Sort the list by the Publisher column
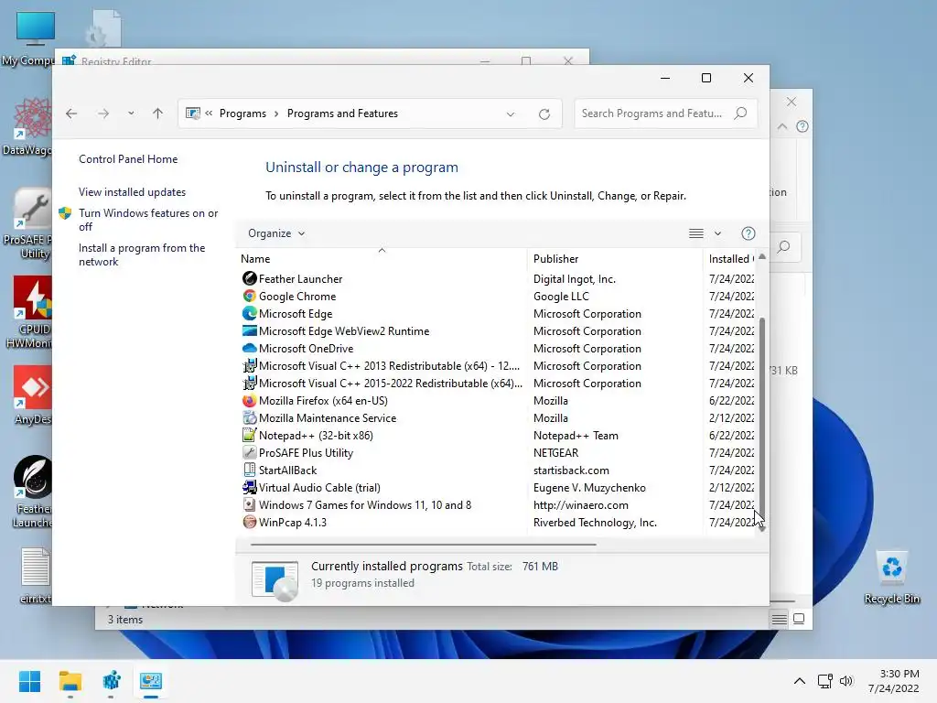The width and height of the screenshot is (937, 703). (x=555, y=259)
